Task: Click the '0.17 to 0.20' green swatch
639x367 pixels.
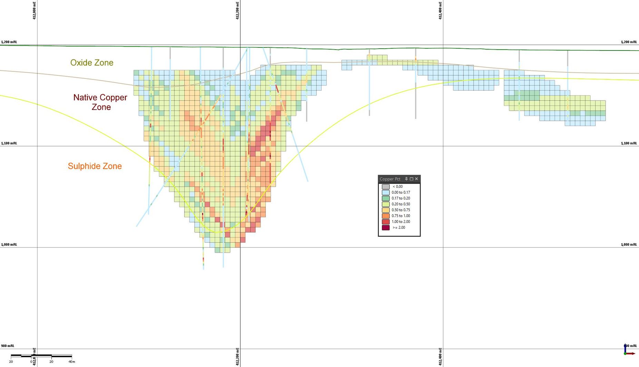Action: point(386,198)
